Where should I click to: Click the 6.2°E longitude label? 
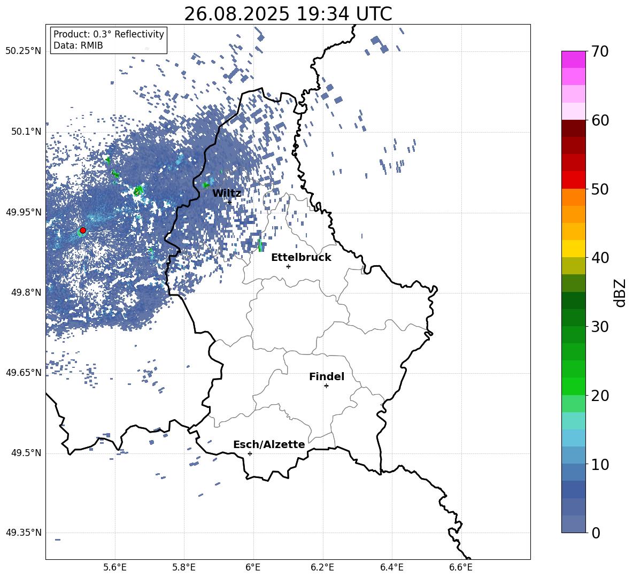(322, 567)
